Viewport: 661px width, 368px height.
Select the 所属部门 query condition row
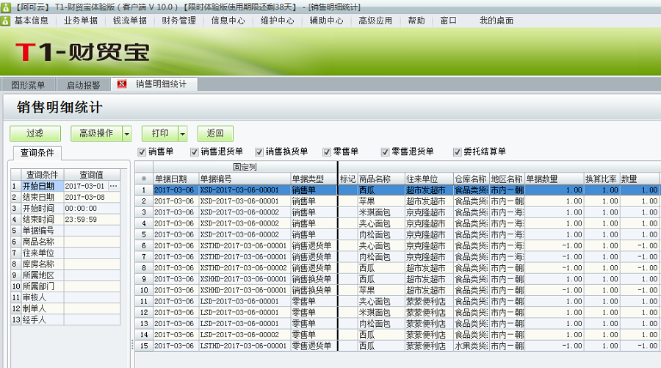(x=65, y=286)
